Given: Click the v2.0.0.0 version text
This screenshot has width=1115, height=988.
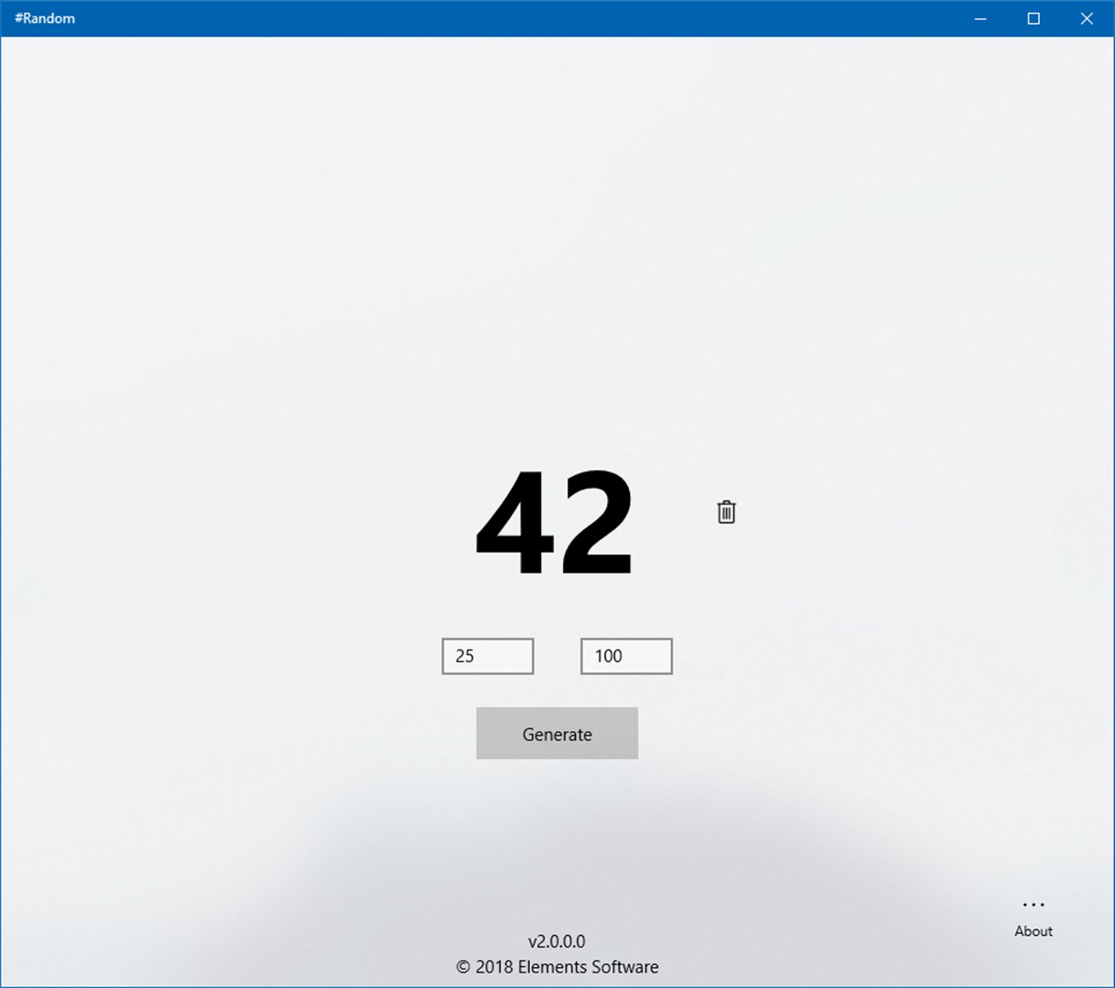Looking at the screenshot, I should [x=557, y=940].
